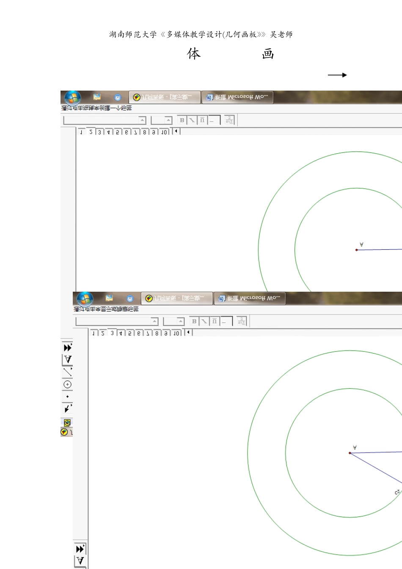The height and width of the screenshot is (569, 402).
Task: Toggle Italic button in upper screenshot text toolbar
Action: (192, 120)
